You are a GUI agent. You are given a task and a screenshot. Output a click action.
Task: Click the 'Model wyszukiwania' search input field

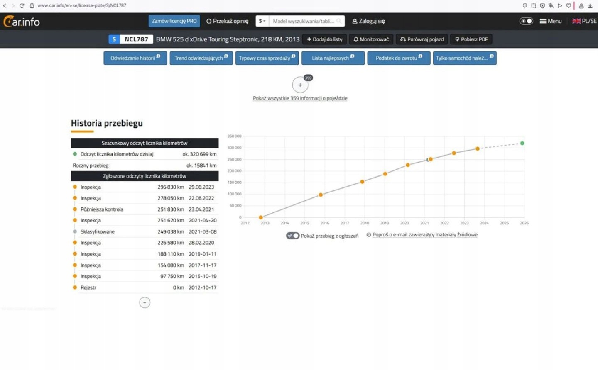(303, 21)
